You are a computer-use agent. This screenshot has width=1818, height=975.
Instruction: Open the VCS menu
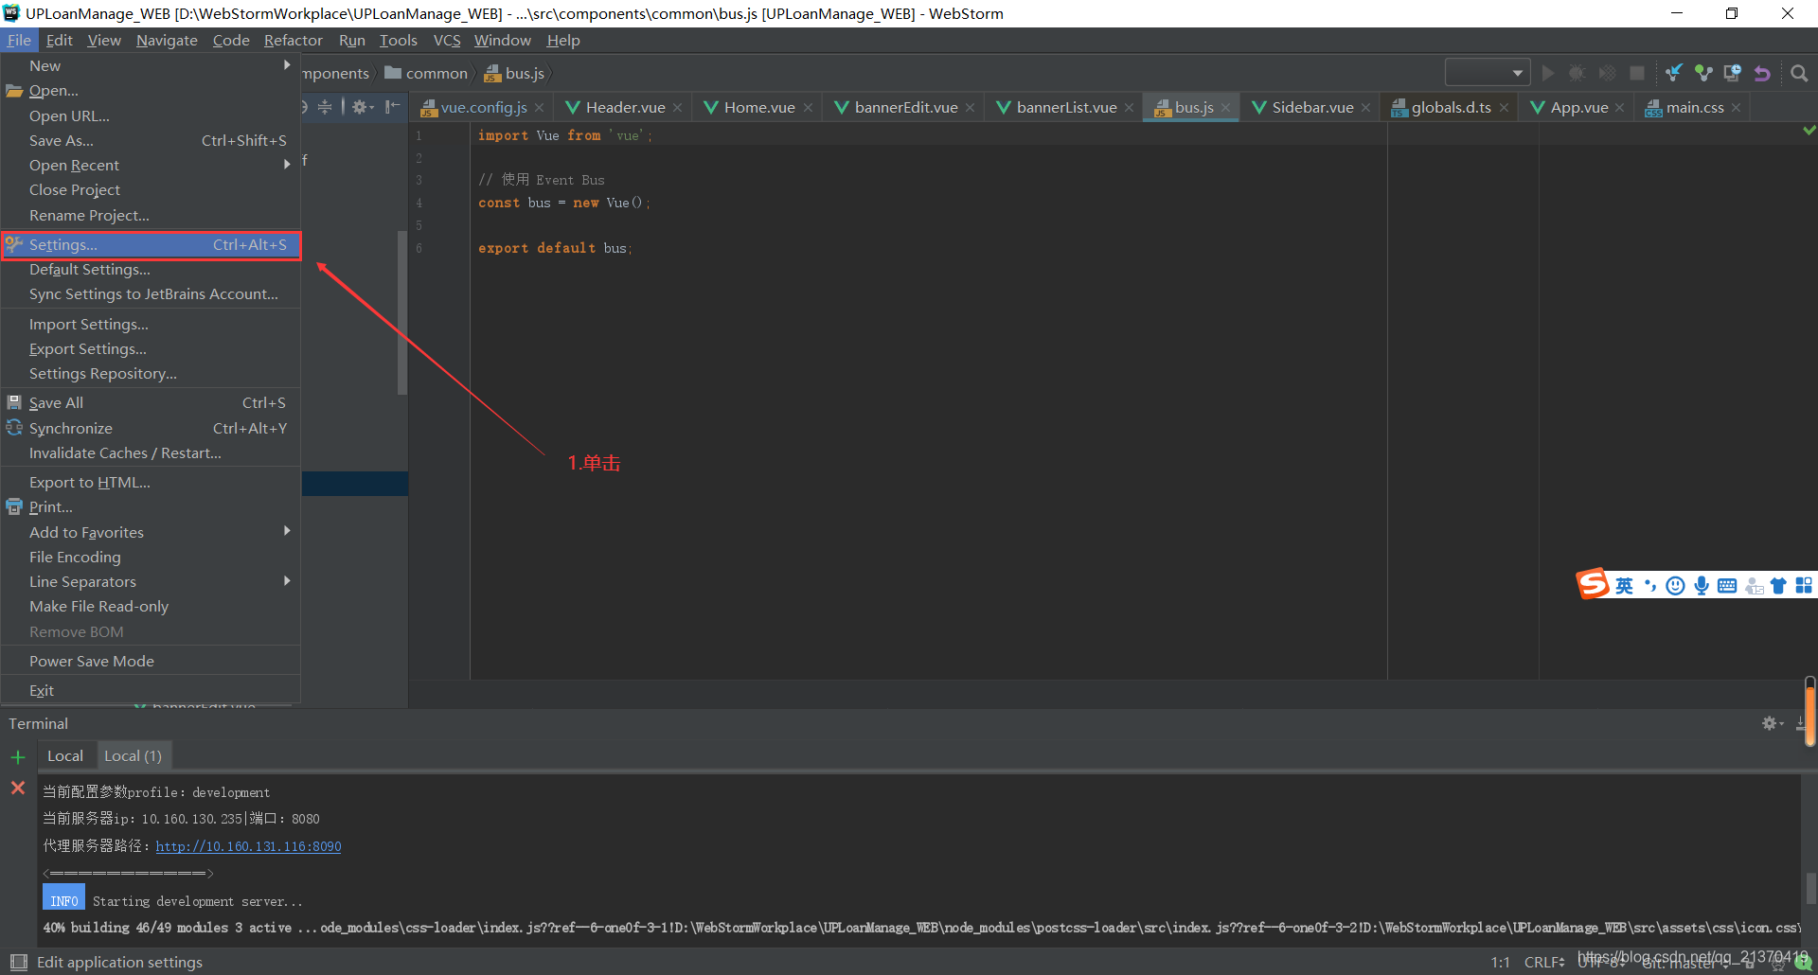446,40
